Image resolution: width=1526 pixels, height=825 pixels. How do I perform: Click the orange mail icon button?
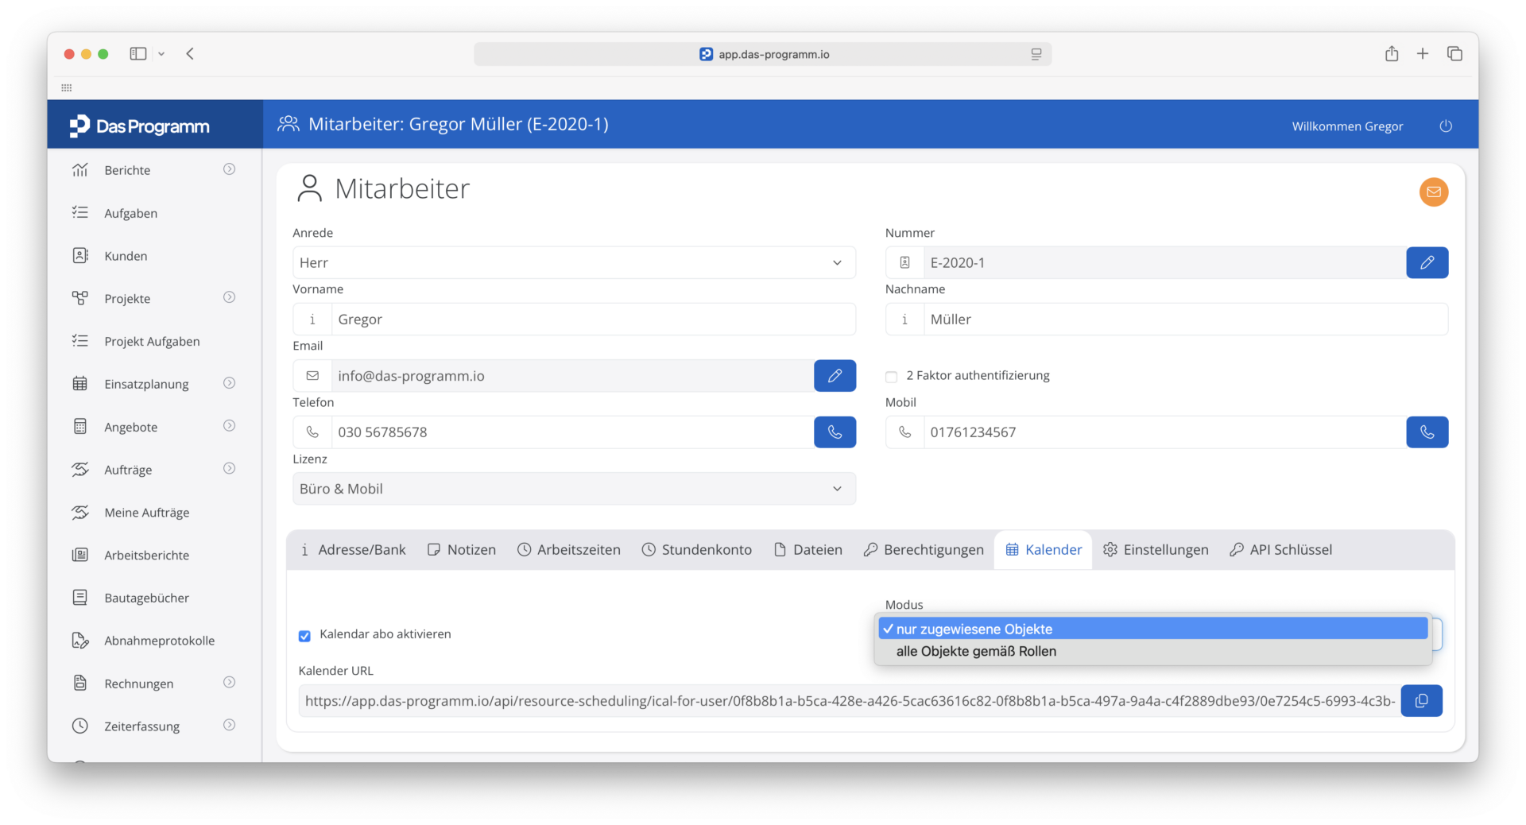[x=1433, y=192]
